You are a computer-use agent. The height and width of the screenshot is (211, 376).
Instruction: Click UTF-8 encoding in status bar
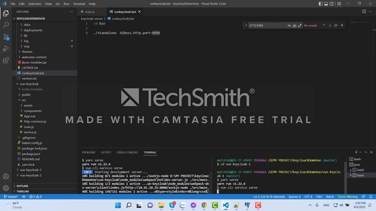[x=308, y=197]
